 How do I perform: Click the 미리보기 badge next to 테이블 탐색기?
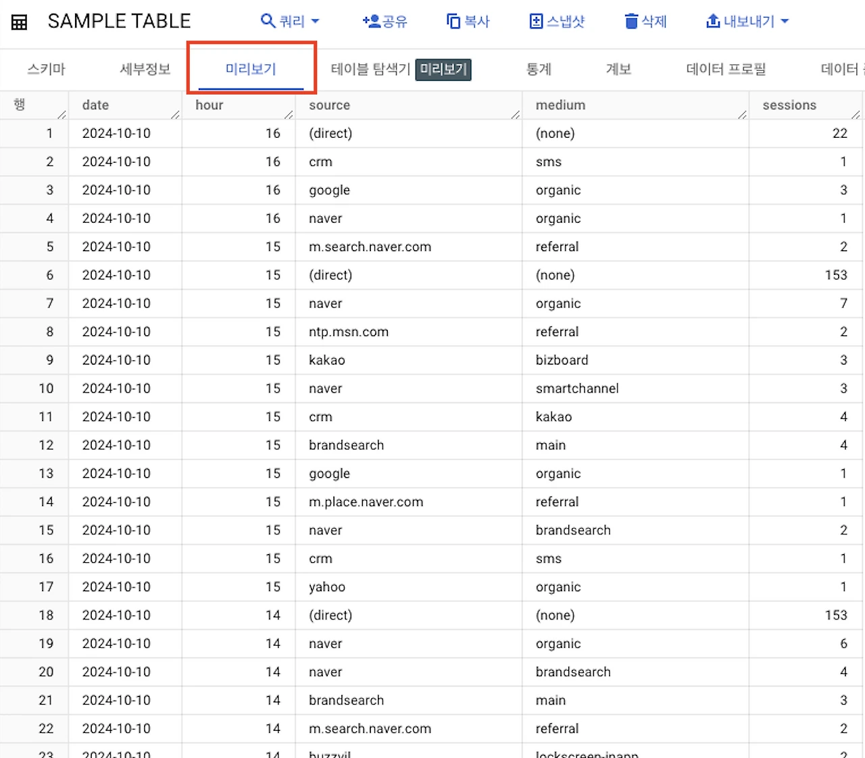click(443, 69)
